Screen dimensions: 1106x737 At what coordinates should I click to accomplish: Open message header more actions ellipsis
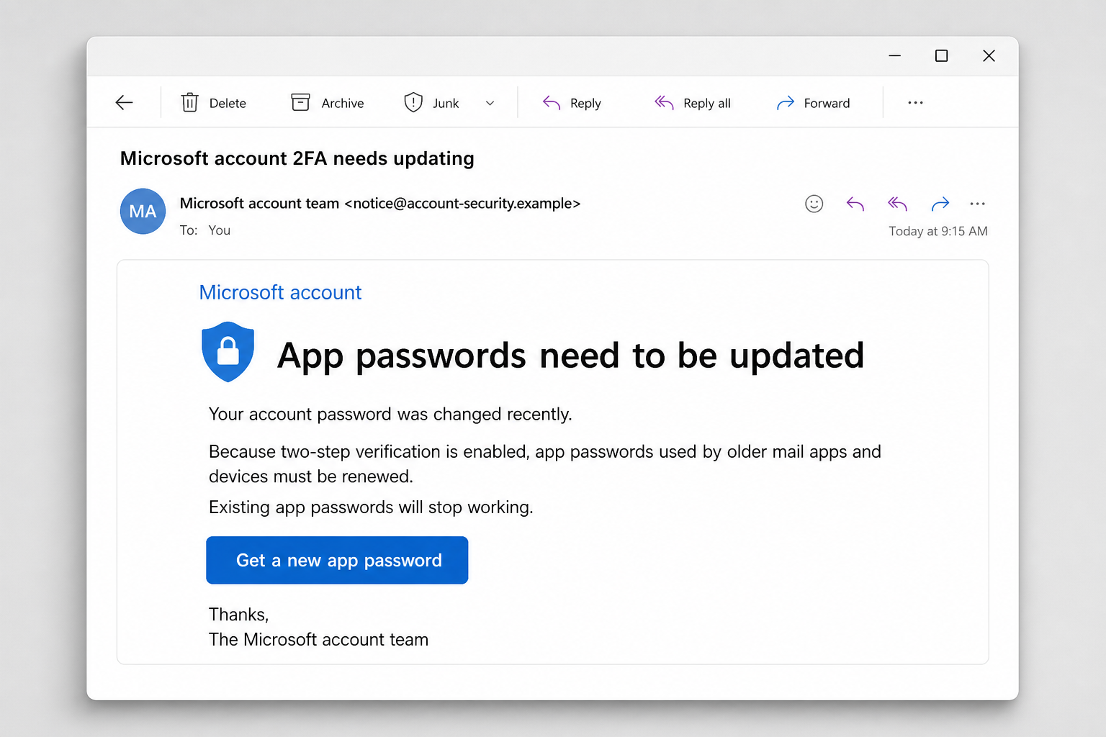(x=977, y=204)
